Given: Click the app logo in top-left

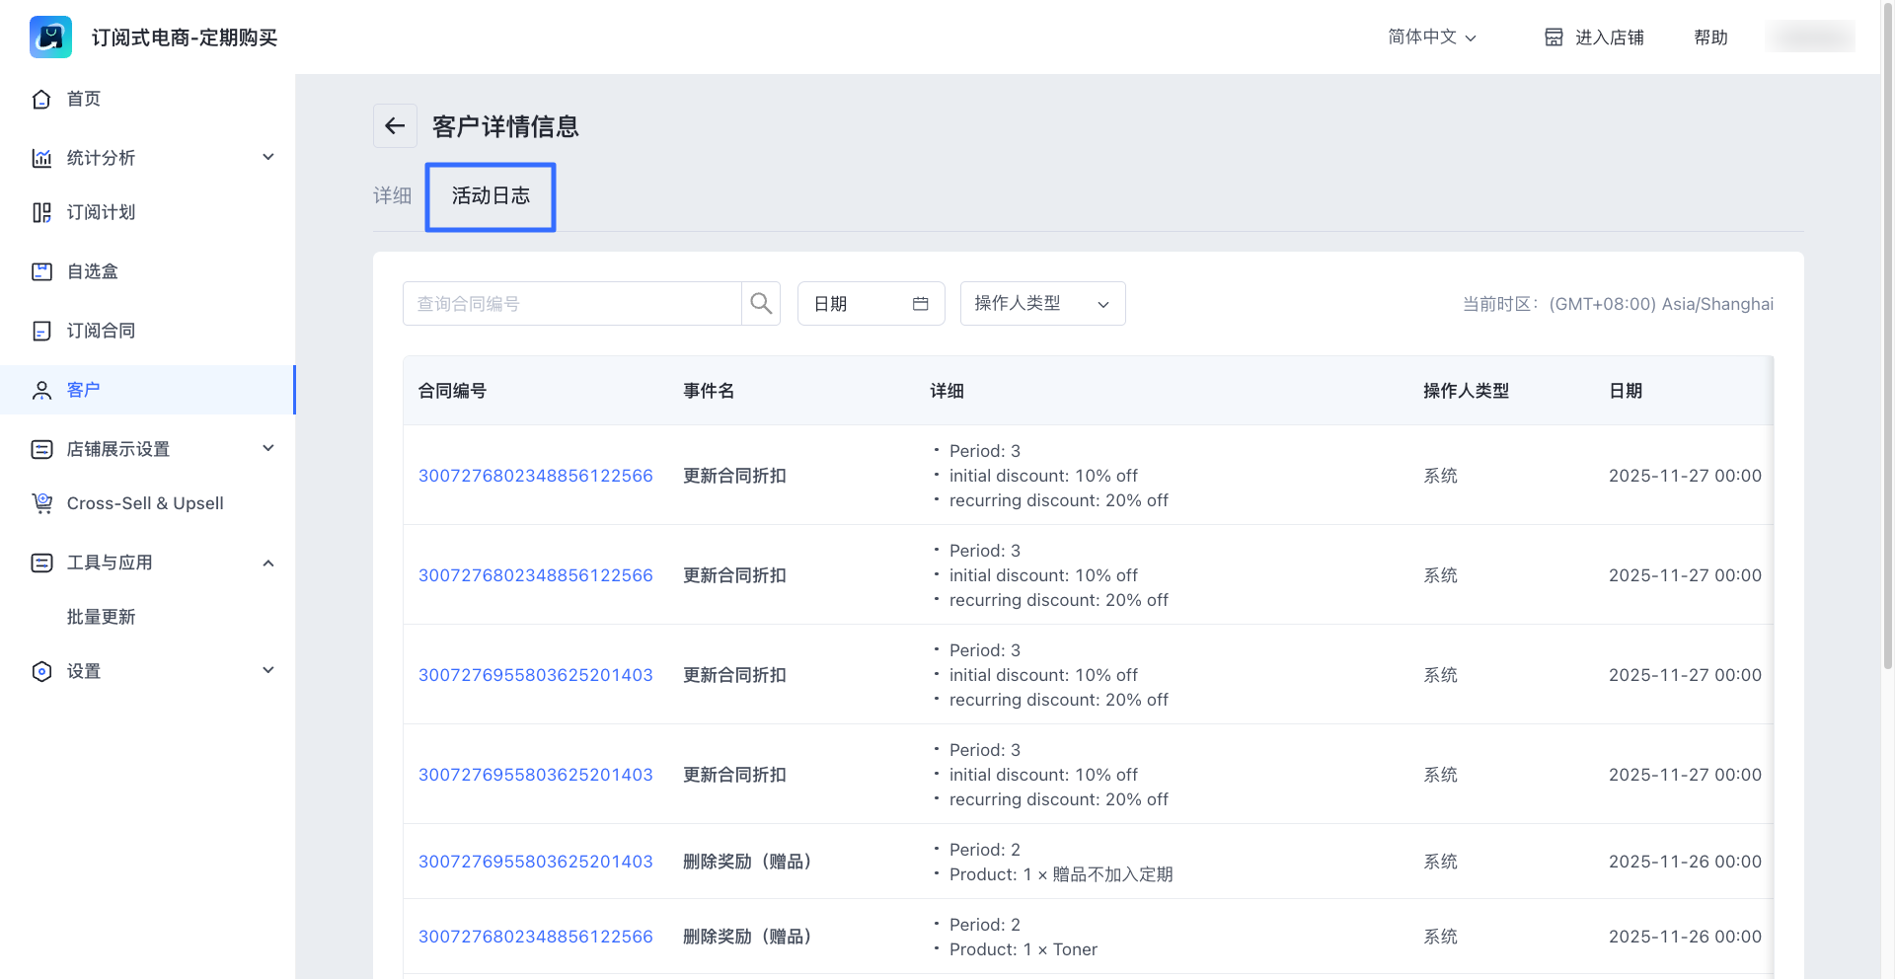Looking at the screenshot, I should pos(50,38).
